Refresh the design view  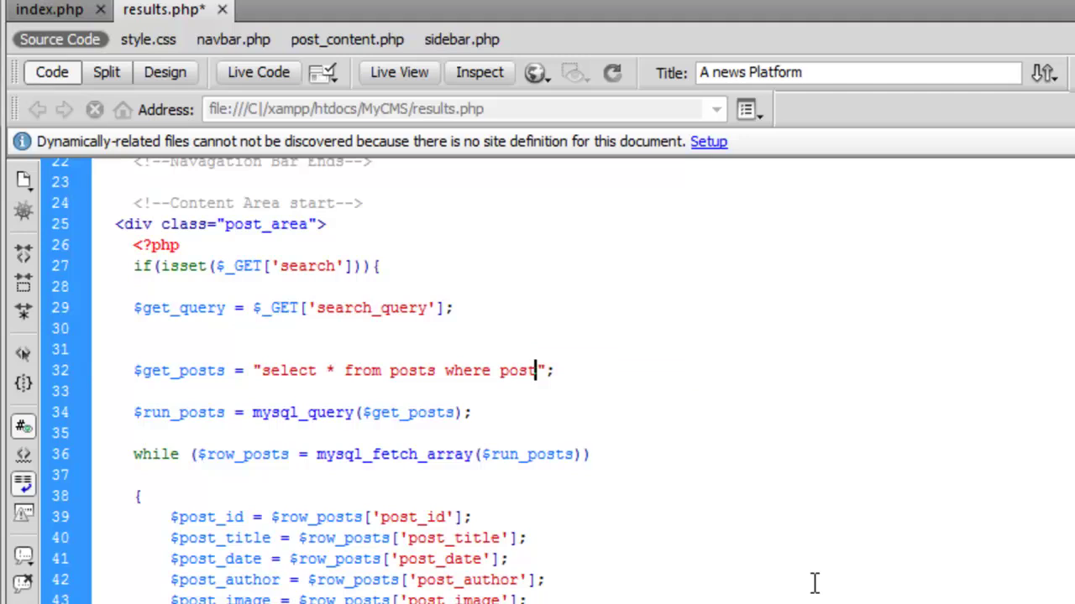612,73
